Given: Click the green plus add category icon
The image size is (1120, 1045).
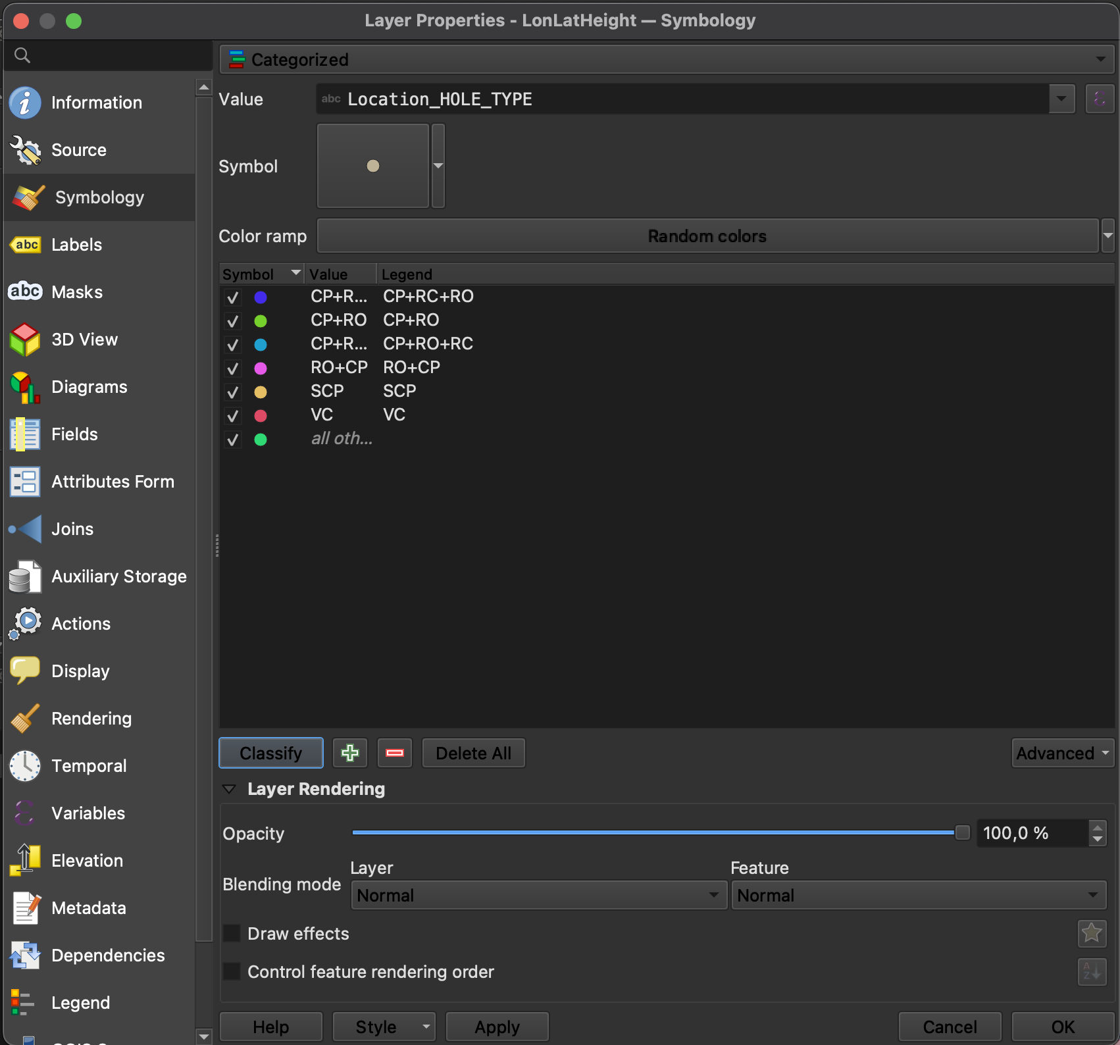Looking at the screenshot, I should 349,753.
